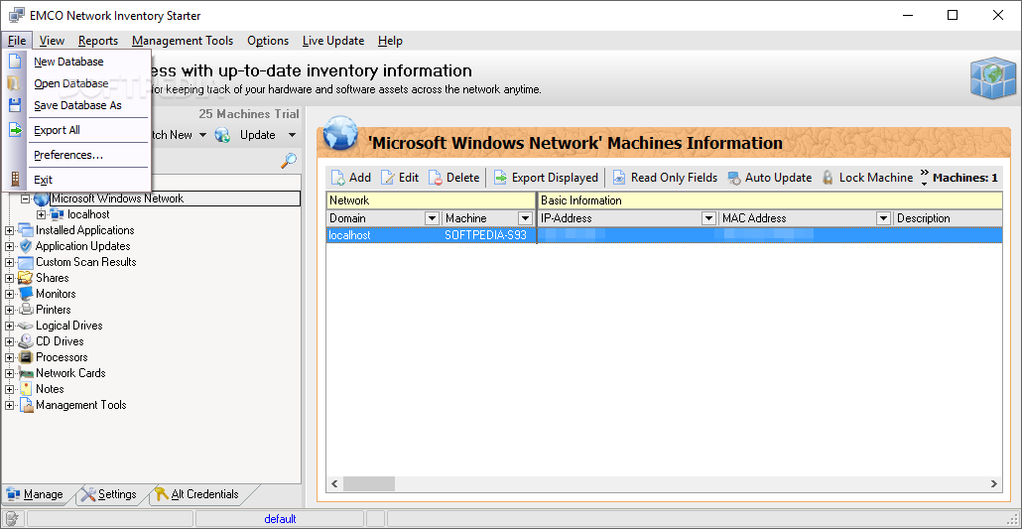Open the IP-Address column filter dropdown
Screen dimensions: 1022x529
(708, 218)
